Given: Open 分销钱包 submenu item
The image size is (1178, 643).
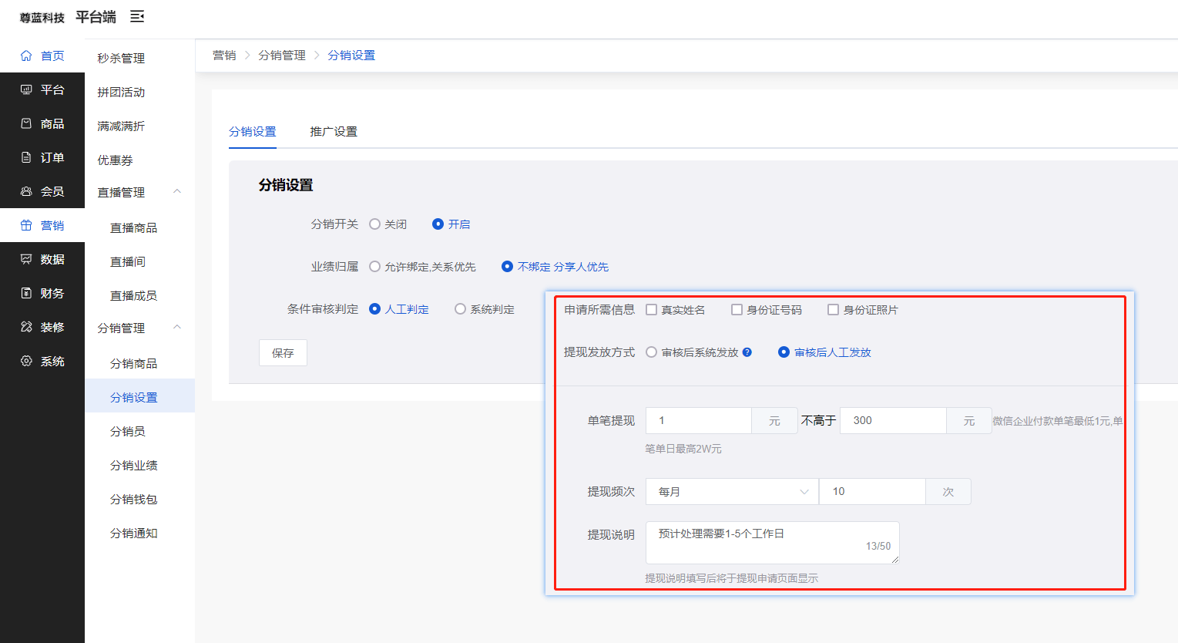Looking at the screenshot, I should pyautogui.click(x=139, y=499).
